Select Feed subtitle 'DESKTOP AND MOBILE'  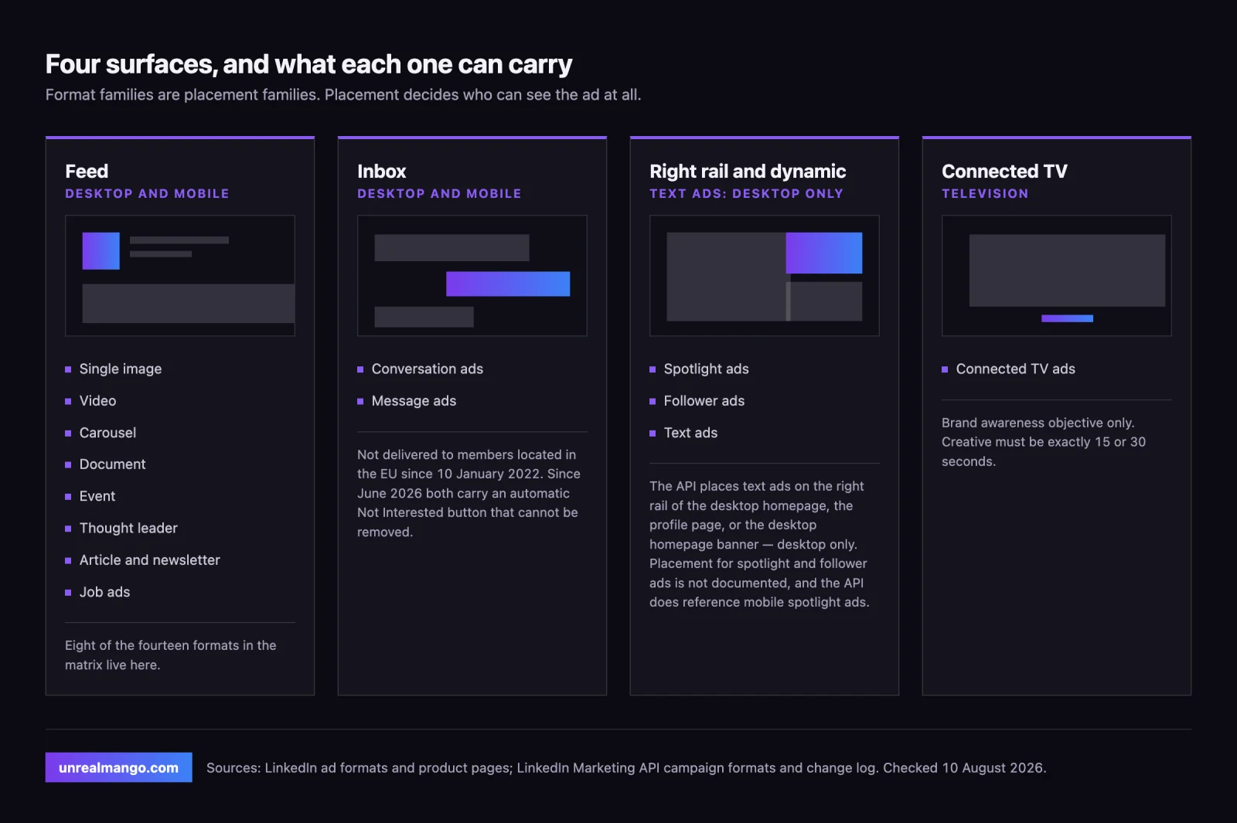click(147, 194)
